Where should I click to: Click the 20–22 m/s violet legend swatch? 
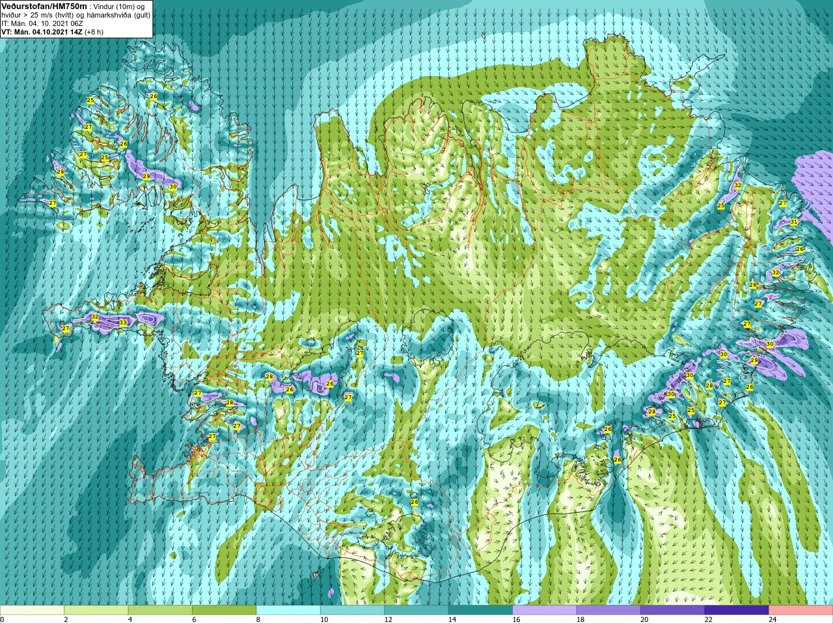673,610
